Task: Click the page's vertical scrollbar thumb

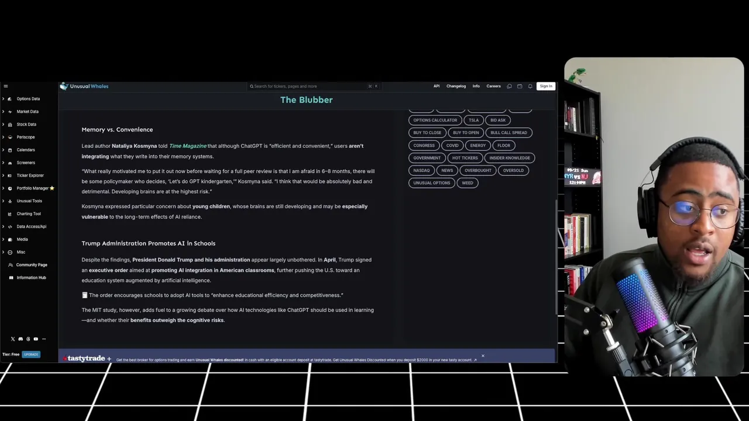Action: pos(556,257)
